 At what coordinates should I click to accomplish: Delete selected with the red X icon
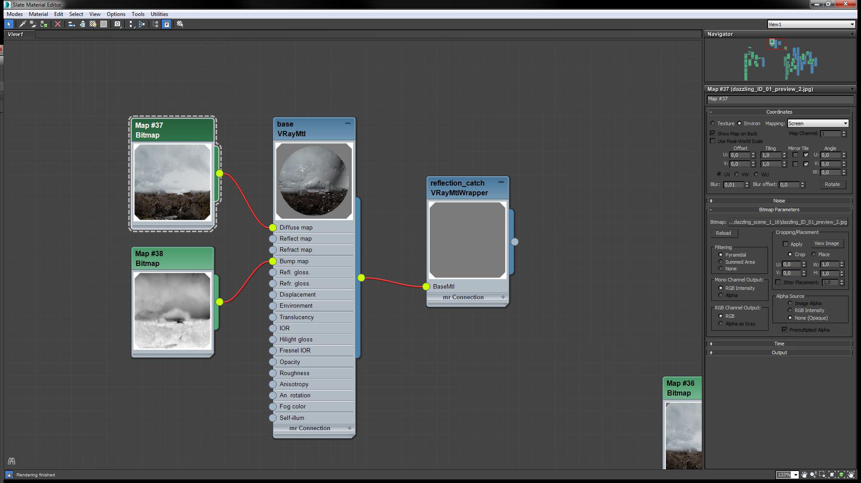(x=58, y=24)
